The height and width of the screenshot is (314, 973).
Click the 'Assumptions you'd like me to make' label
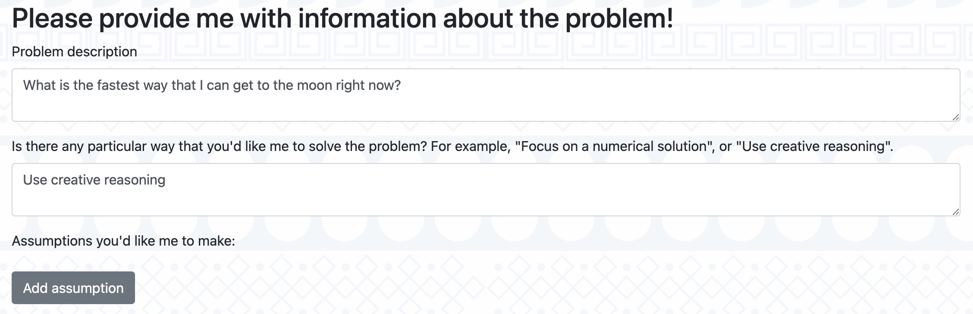pos(123,241)
